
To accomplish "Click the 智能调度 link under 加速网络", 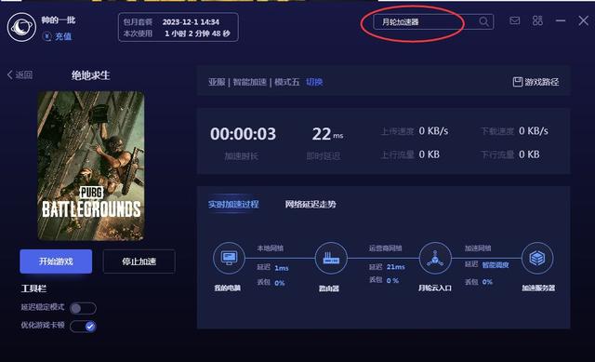I will pyautogui.click(x=496, y=265).
